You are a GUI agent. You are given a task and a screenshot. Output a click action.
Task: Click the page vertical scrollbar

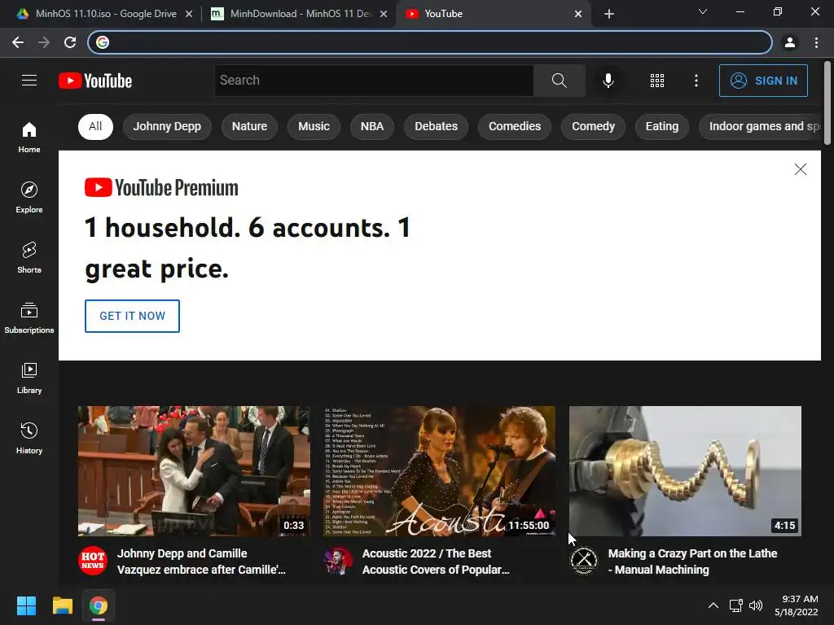click(827, 103)
